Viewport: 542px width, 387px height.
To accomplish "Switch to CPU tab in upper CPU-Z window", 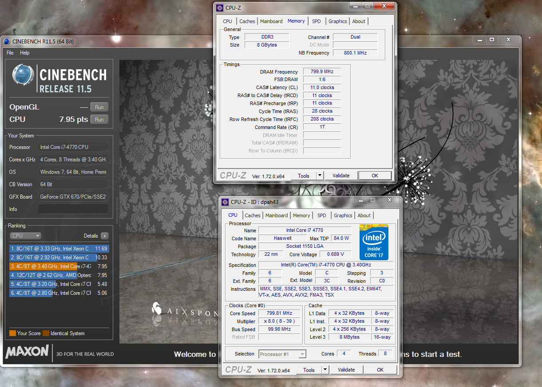I will coord(228,21).
